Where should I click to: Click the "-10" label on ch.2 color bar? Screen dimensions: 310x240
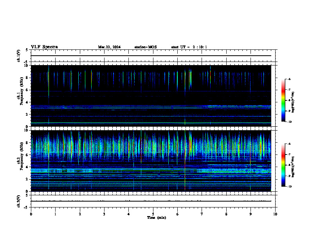(x=289, y=187)
